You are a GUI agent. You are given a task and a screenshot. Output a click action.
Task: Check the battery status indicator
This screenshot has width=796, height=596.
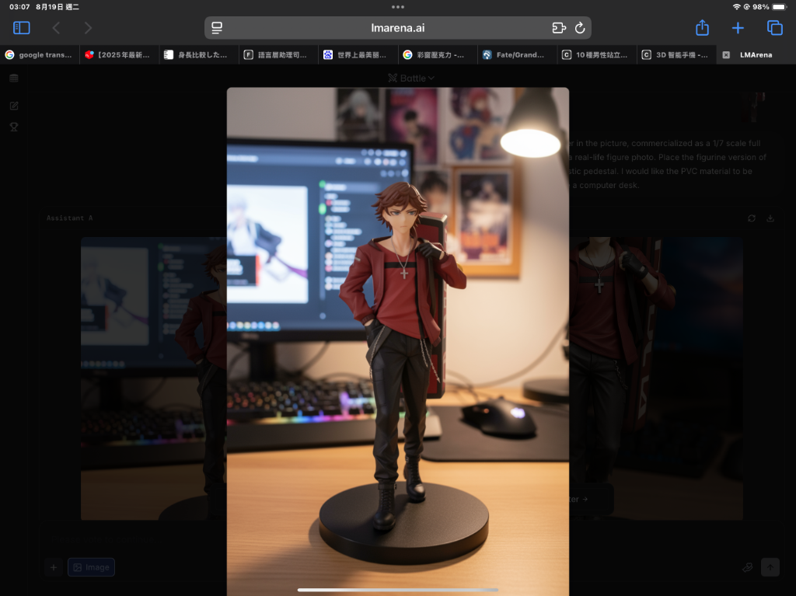pyautogui.click(x=779, y=7)
